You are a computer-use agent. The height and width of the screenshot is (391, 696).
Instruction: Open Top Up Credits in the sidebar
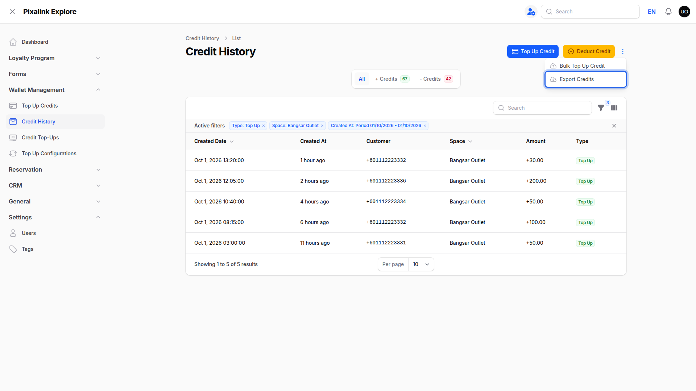click(x=55, y=106)
